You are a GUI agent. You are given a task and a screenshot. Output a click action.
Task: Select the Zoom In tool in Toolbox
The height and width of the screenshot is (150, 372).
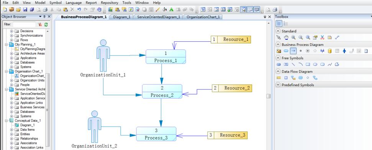pyautogui.click(x=293, y=37)
